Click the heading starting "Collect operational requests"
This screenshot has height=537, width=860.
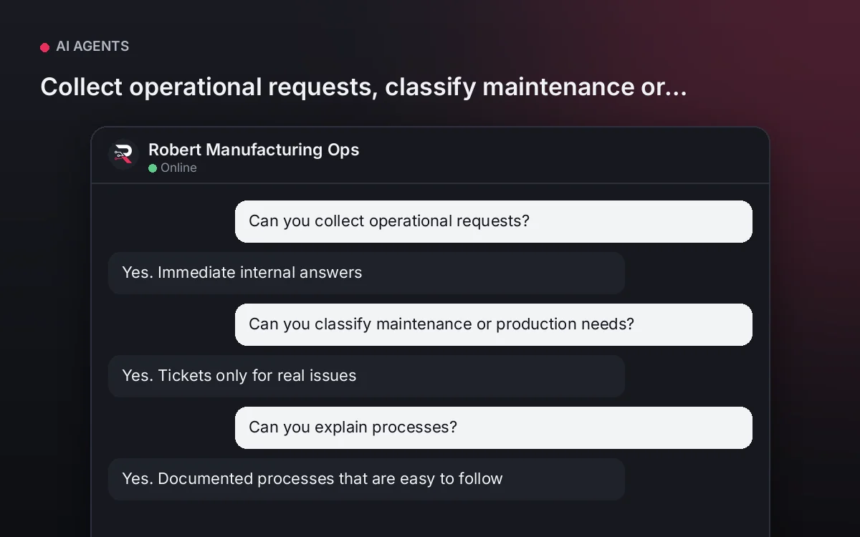[x=363, y=87]
